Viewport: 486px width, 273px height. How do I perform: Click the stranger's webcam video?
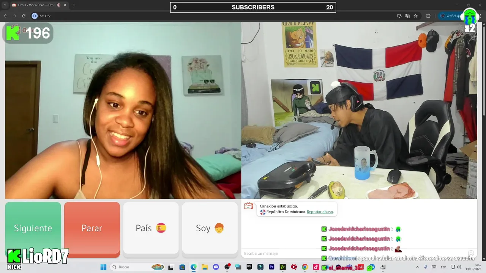[123, 110]
